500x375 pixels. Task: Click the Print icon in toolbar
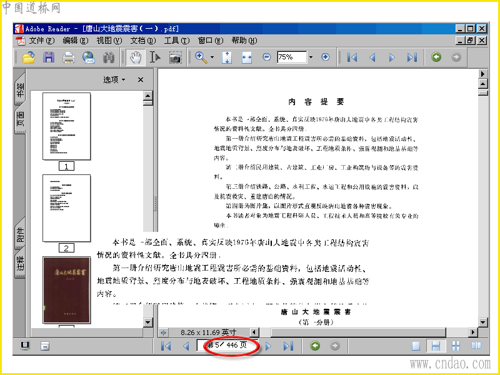[x=69, y=57]
